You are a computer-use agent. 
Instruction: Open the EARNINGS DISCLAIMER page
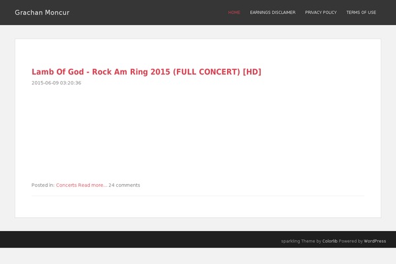coord(273,13)
